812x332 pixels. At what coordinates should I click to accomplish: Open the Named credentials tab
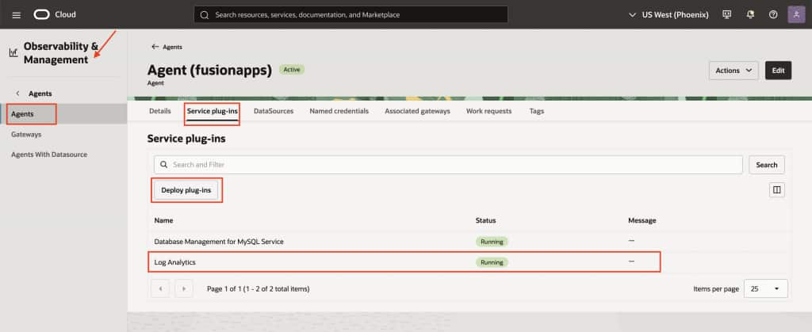339,111
